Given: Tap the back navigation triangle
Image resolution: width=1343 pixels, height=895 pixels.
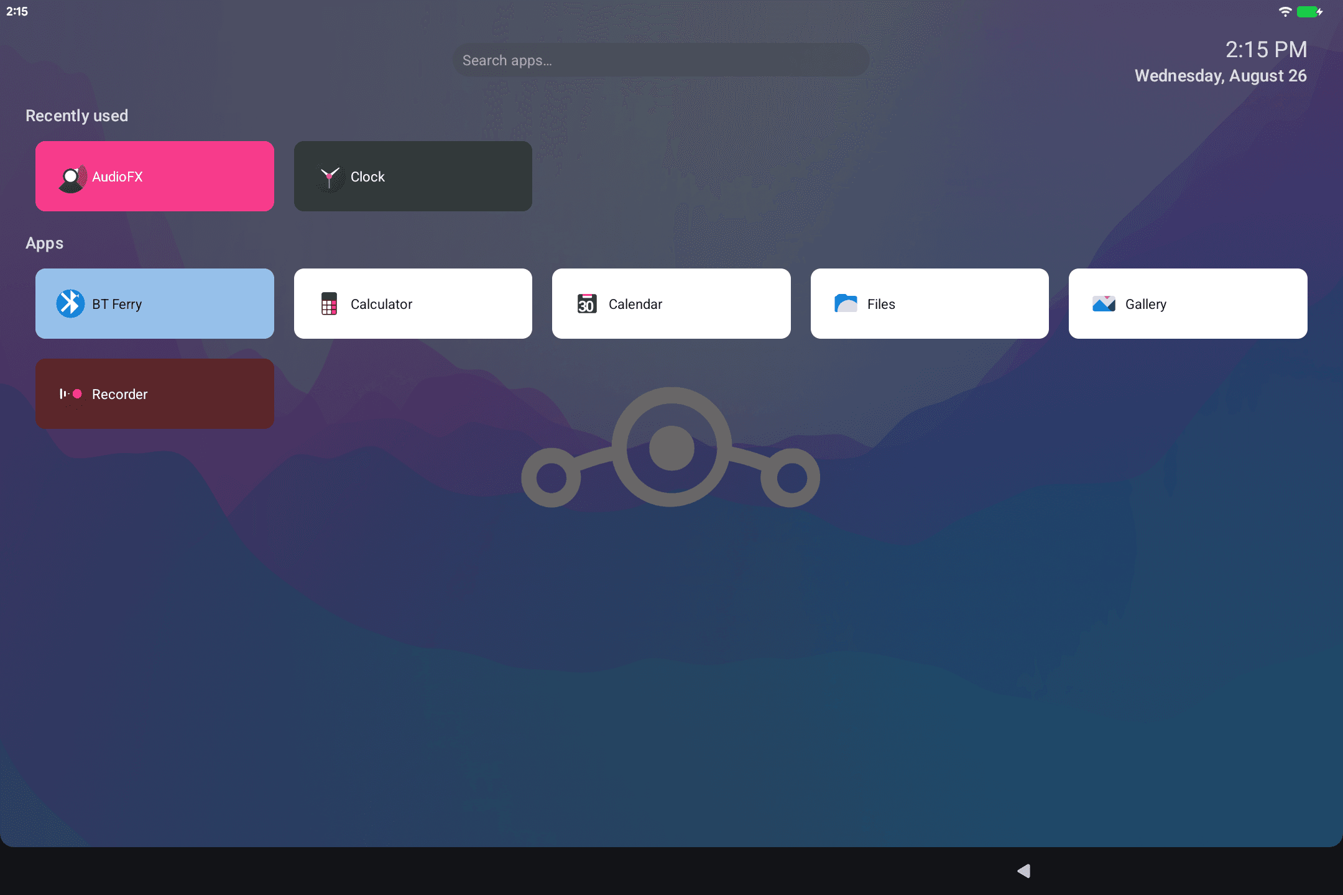Looking at the screenshot, I should click(1024, 871).
